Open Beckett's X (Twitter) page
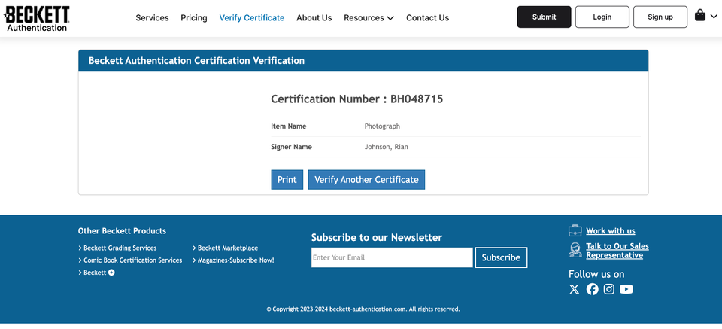The height and width of the screenshot is (329, 722). coord(575,289)
